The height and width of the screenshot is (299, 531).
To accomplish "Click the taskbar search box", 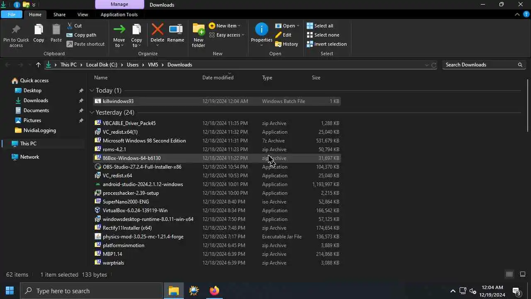I will (91, 291).
